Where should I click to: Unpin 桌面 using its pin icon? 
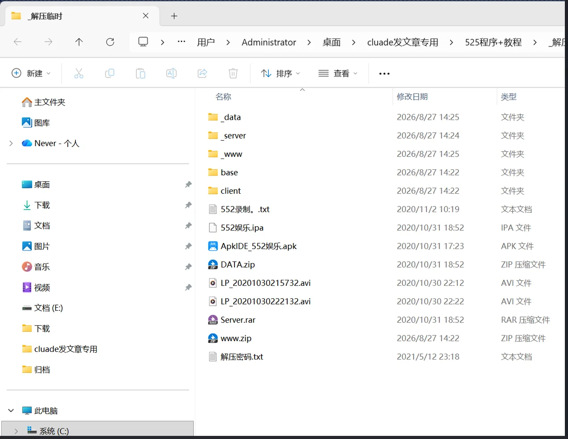tap(188, 184)
